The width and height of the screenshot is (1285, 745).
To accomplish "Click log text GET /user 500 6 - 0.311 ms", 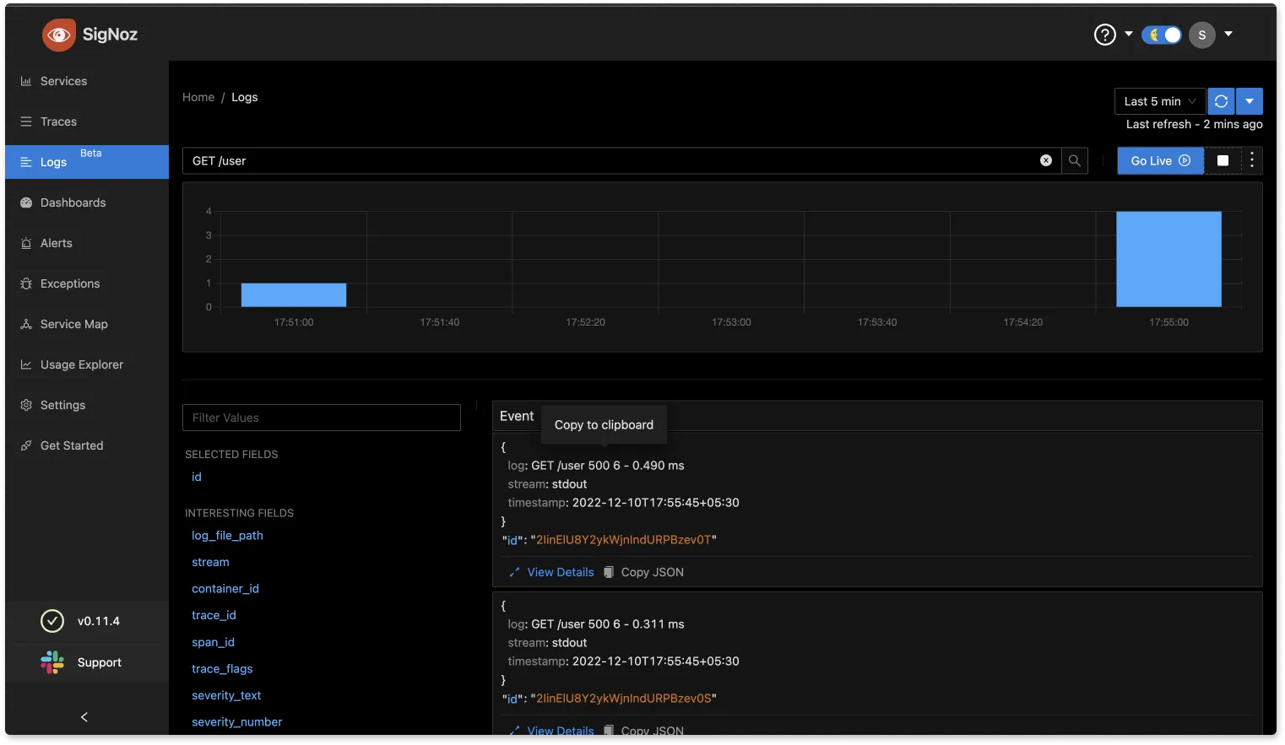I will pyautogui.click(x=608, y=624).
